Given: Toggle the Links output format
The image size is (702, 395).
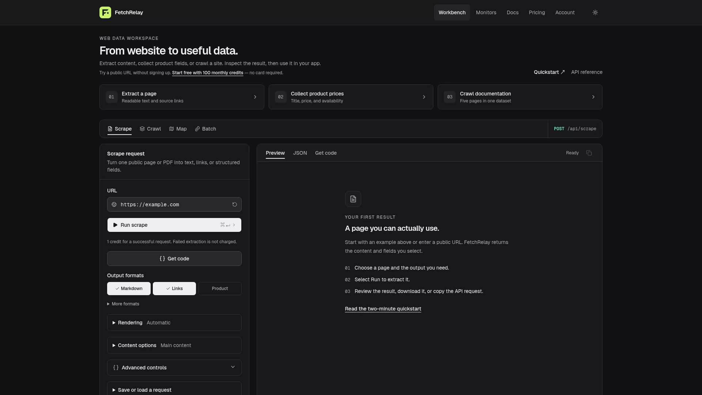Looking at the screenshot, I should click(174, 289).
